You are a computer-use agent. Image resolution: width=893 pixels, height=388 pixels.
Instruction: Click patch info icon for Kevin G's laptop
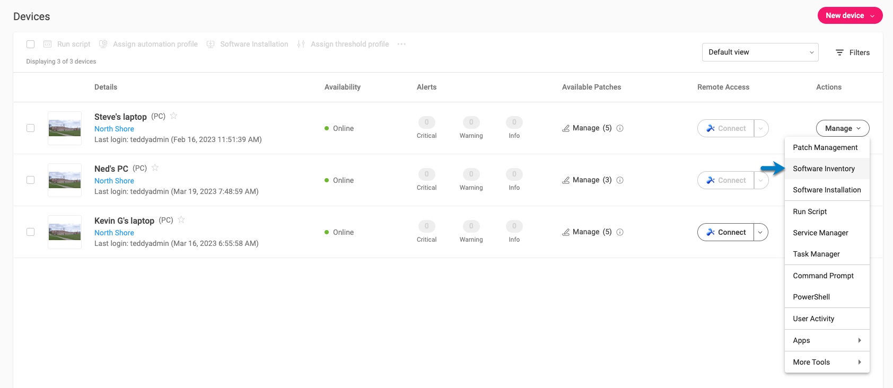(x=620, y=232)
